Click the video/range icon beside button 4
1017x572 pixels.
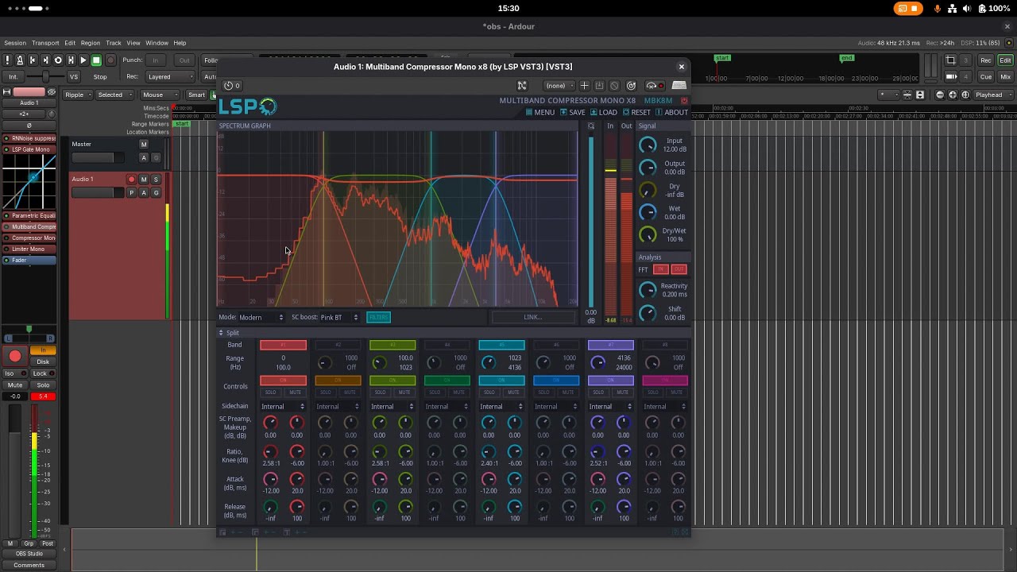click(951, 77)
